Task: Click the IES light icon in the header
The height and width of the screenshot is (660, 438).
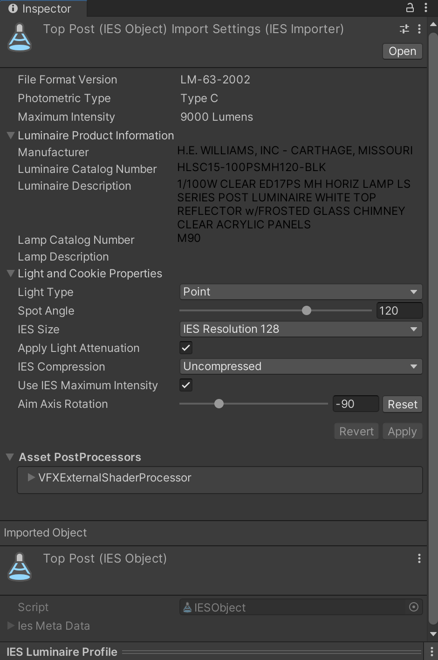Action: pyautogui.click(x=20, y=37)
